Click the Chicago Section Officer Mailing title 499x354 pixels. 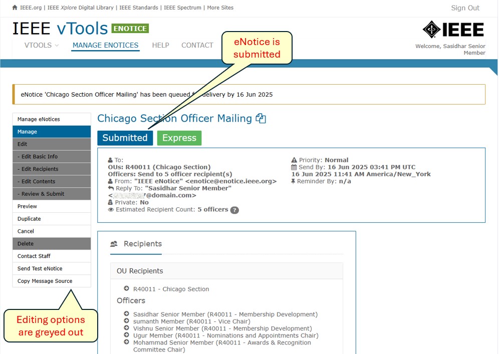[x=174, y=118]
